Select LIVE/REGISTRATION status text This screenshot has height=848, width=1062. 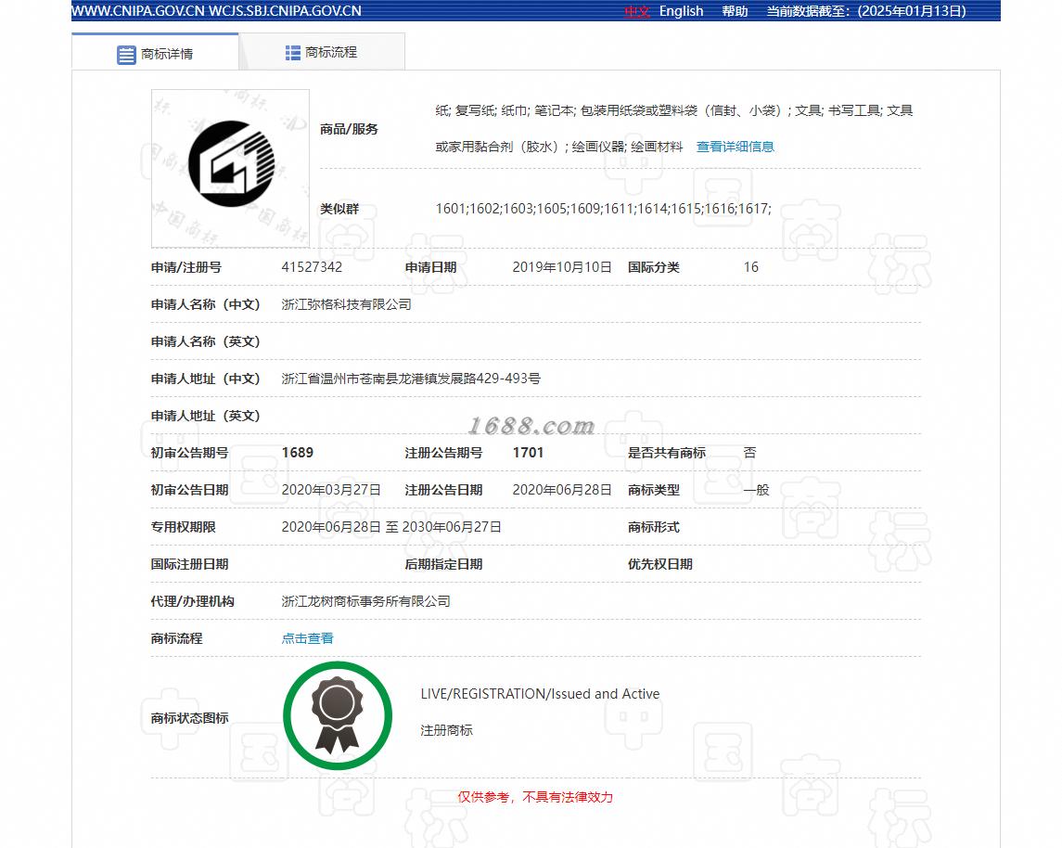[540, 694]
